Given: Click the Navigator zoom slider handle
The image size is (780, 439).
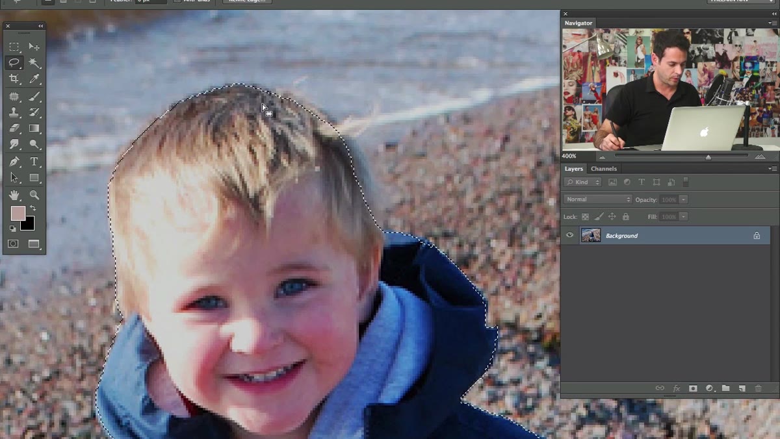Looking at the screenshot, I should pos(708,157).
